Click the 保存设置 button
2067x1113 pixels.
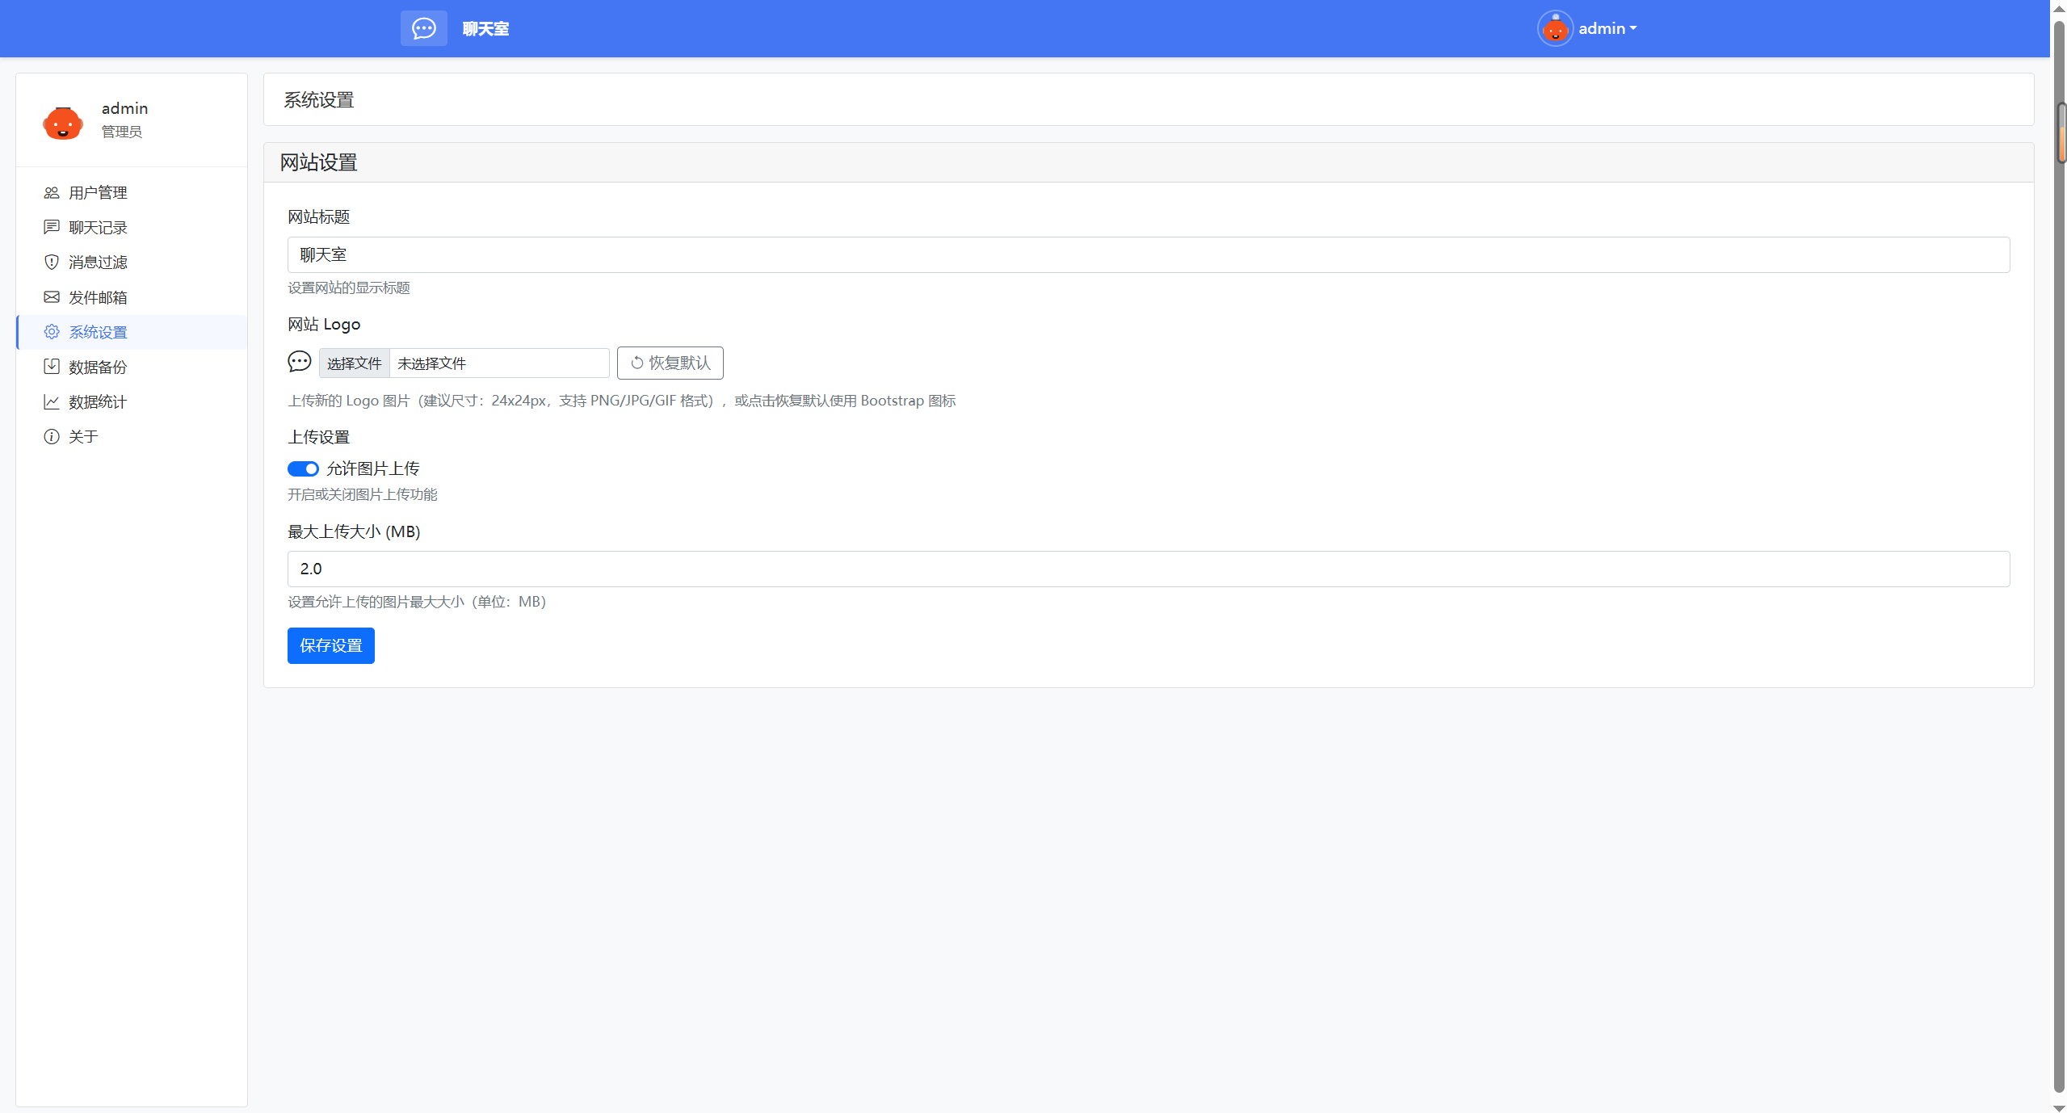[x=330, y=645]
